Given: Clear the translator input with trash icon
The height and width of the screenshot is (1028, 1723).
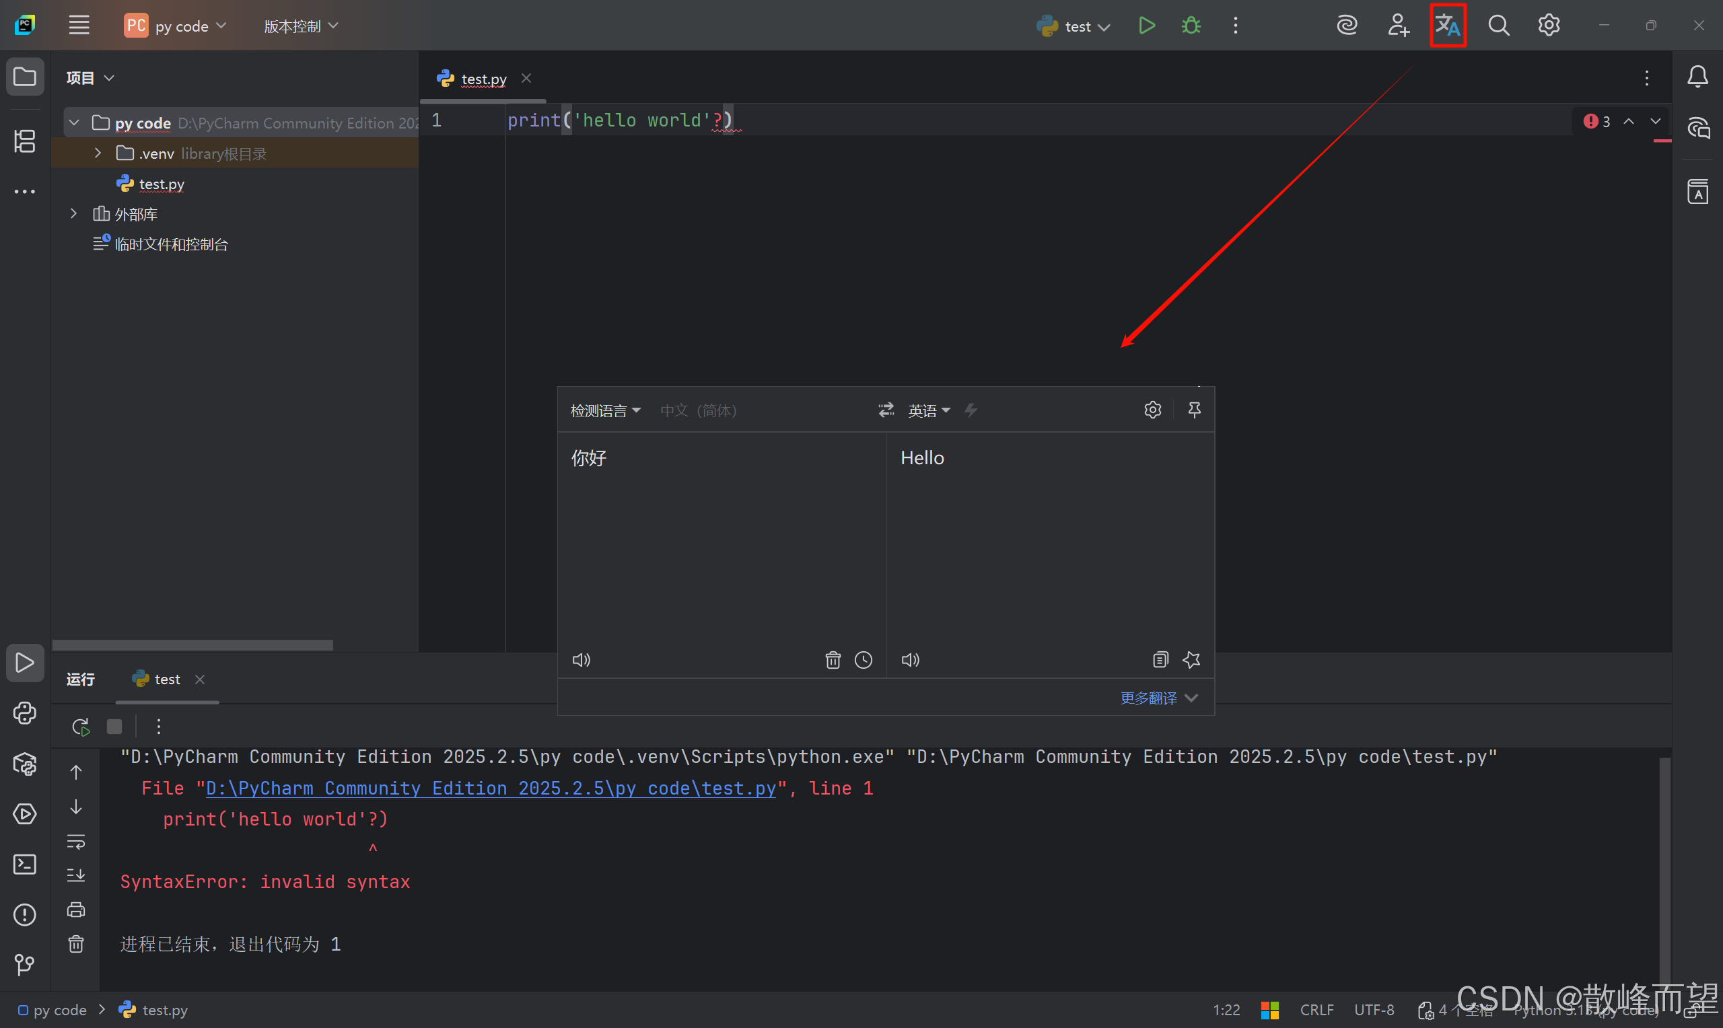Looking at the screenshot, I should click(x=833, y=659).
